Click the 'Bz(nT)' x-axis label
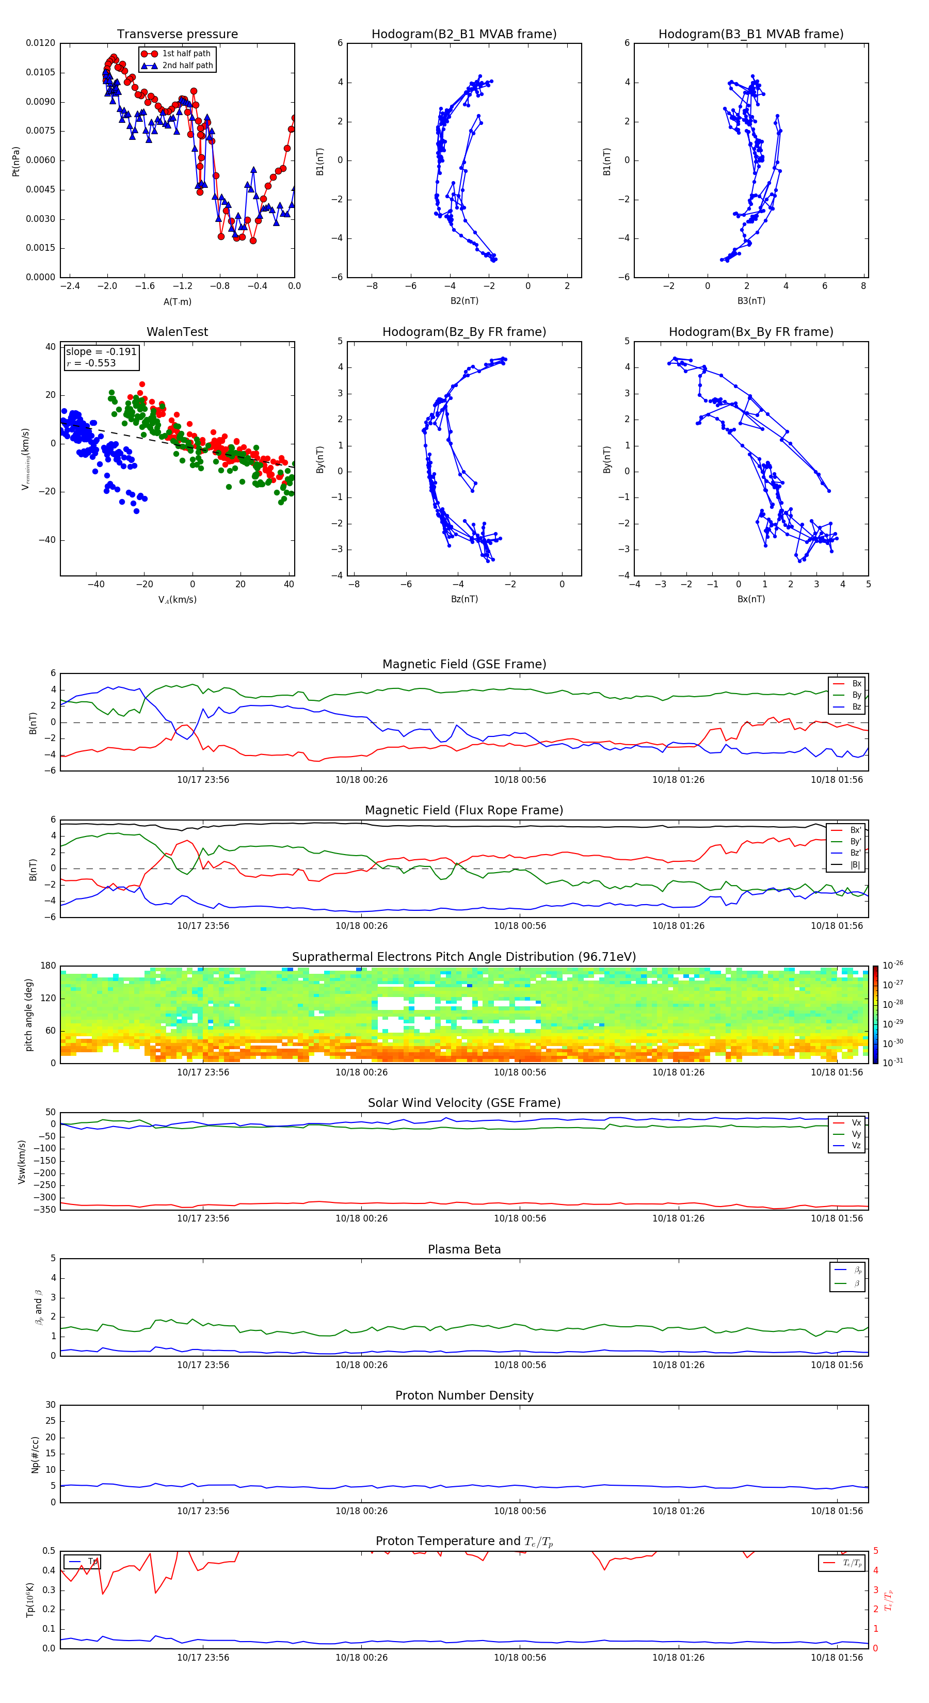Viewport: 929px width, 1703px height. (464, 599)
